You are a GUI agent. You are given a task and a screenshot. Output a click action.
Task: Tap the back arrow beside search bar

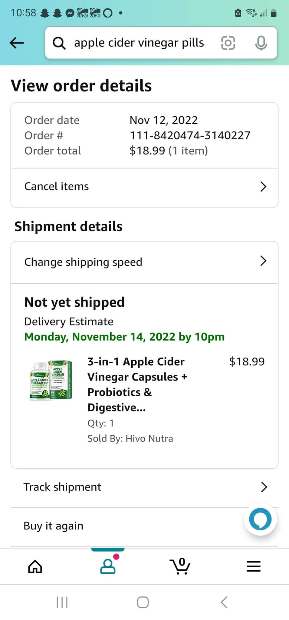(x=17, y=43)
